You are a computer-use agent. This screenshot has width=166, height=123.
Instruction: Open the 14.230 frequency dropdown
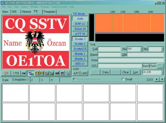pyautogui.click(x=163, y=72)
